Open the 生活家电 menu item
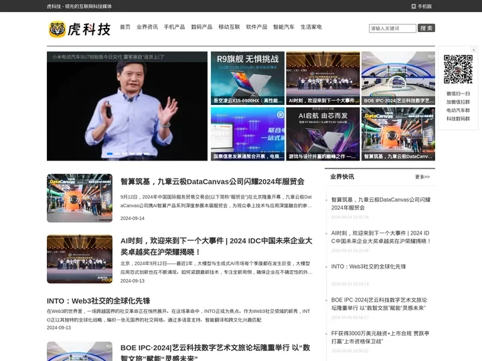Screen dimensions: 482x361 [311, 27]
